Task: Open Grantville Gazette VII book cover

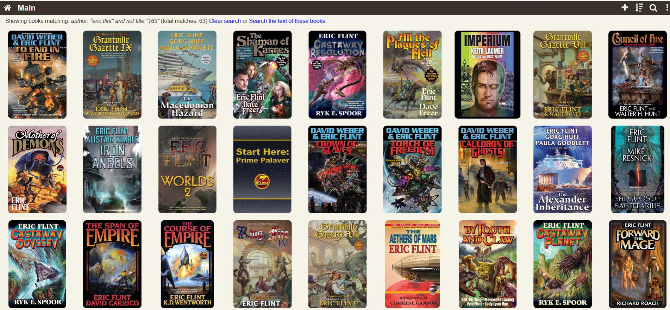Action: tap(337, 264)
